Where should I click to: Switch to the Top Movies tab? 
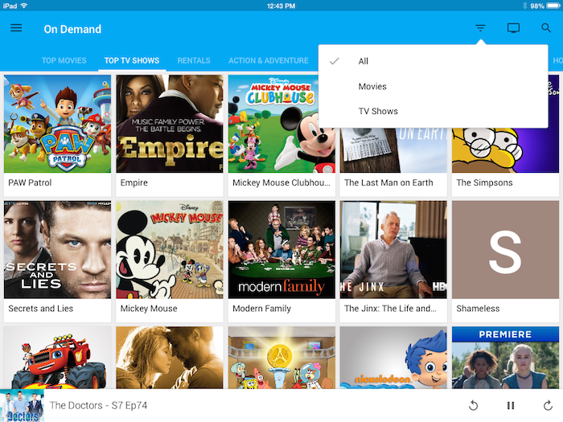[x=64, y=60]
